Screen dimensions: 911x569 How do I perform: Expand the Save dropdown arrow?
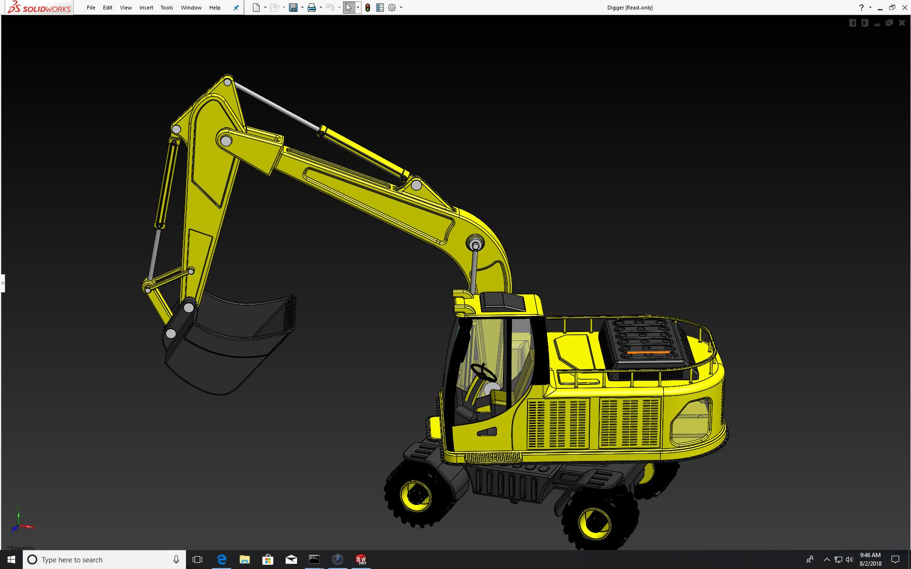click(302, 8)
